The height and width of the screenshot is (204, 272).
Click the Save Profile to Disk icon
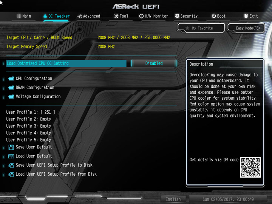tap(11, 165)
